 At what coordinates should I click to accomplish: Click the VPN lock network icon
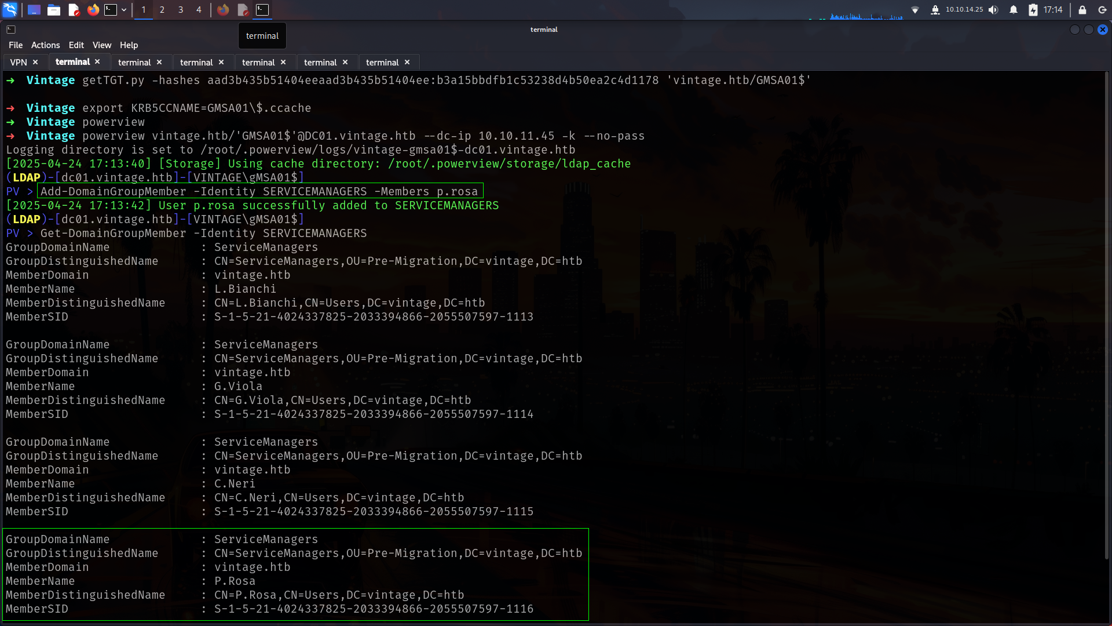click(935, 9)
